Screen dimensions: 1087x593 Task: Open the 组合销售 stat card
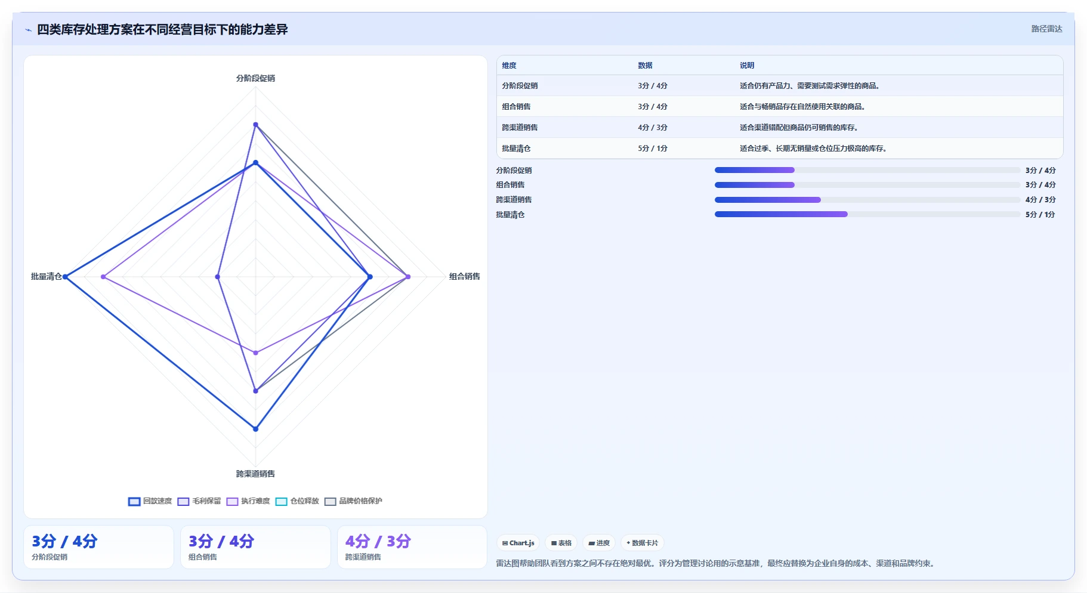255,547
